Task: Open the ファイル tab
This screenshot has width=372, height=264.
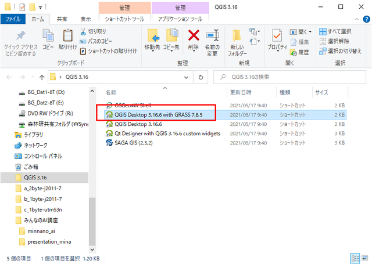Action: [13, 19]
